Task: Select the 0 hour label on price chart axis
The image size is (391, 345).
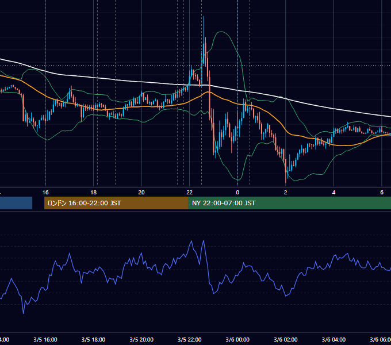Action: pos(237,193)
